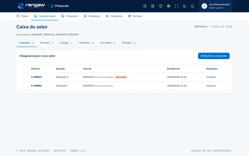Screen dimensions: 249x156
Task: Open Normas menu
Action: [x=135, y=16]
